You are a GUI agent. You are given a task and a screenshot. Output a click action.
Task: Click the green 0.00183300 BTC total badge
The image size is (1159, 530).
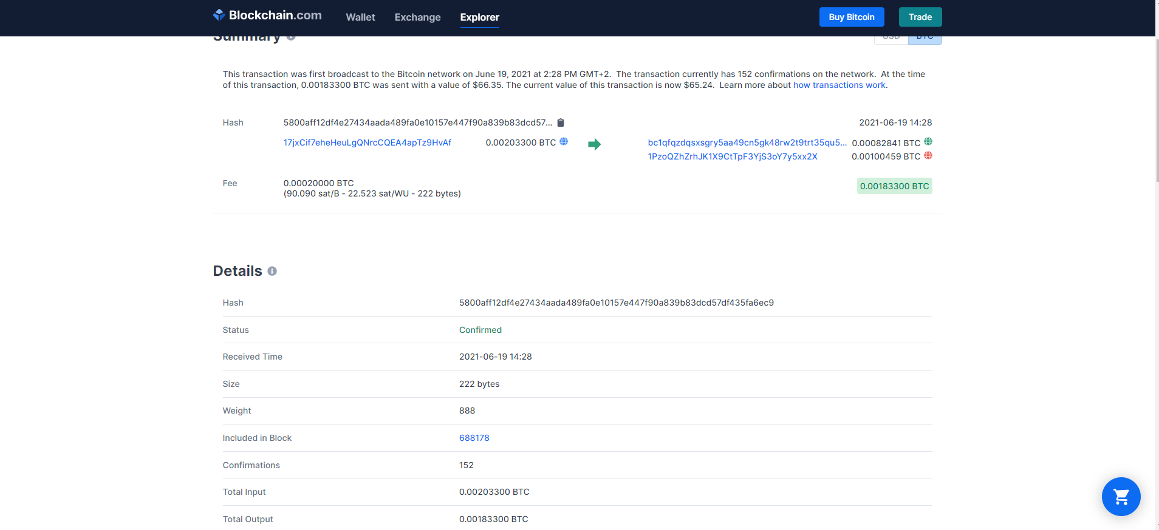pyautogui.click(x=894, y=186)
